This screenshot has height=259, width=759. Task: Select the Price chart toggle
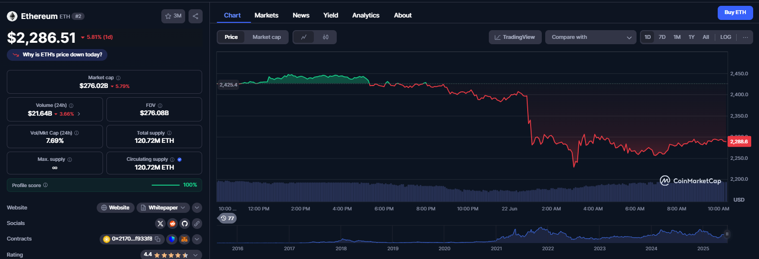231,37
